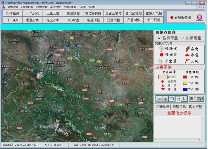This screenshot has height=149, width=208.
Task: Click 窗口刷新 in the top button grid
Action: tap(154, 20)
